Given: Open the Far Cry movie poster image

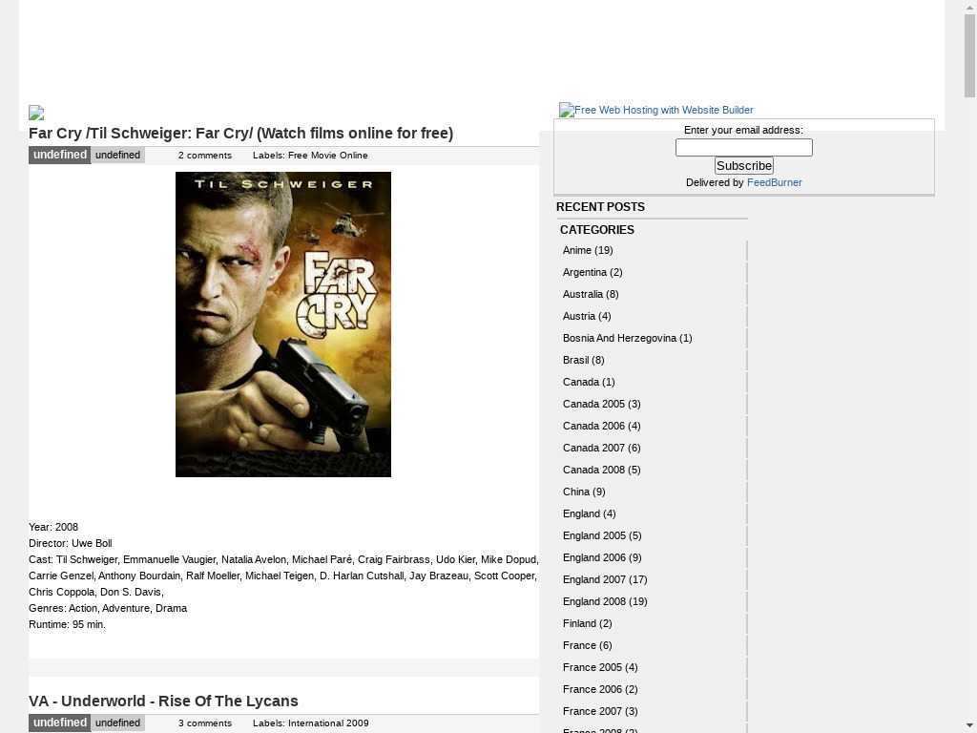Looking at the screenshot, I should (x=283, y=325).
